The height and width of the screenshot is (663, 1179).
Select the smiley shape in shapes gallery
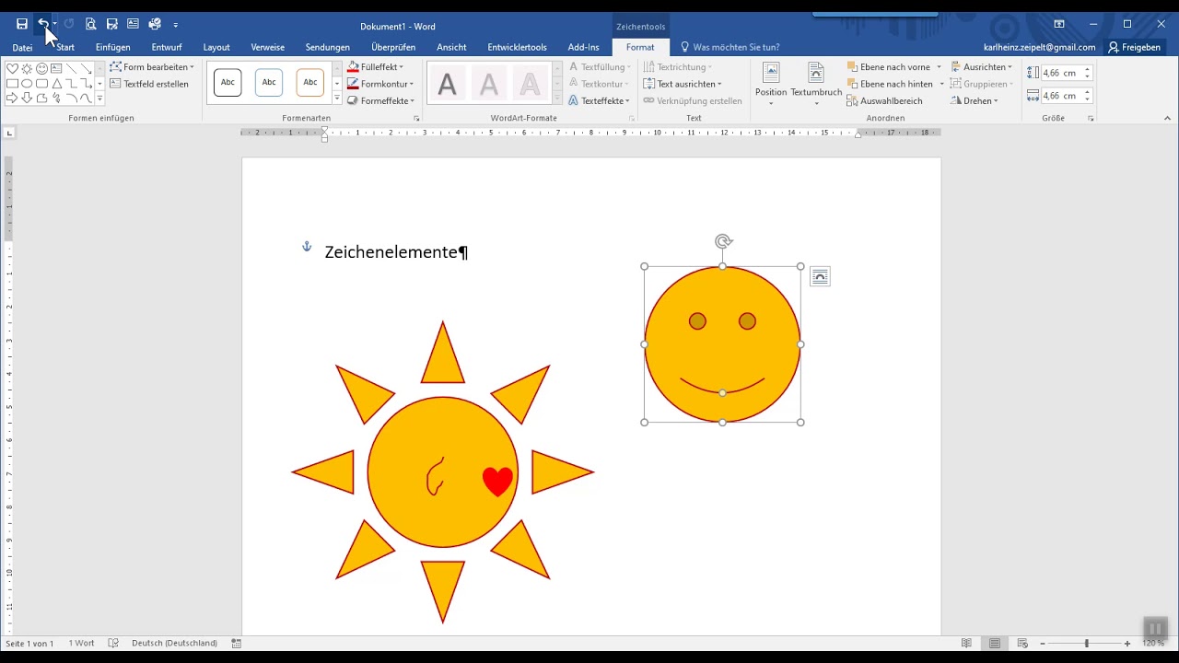[41, 68]
